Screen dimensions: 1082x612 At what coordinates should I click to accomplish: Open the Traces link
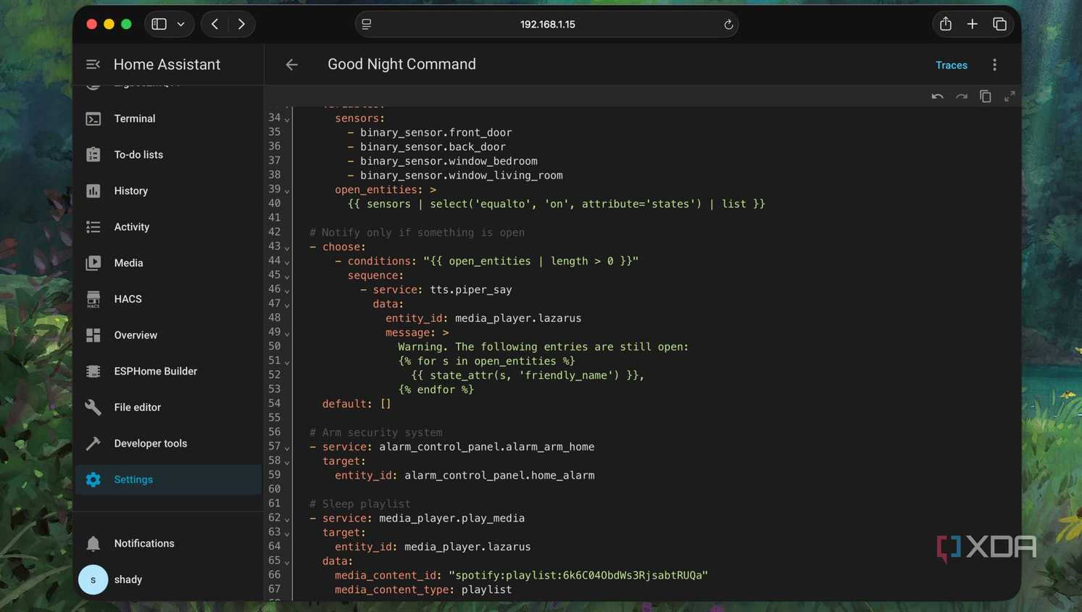tap(951, 65)
